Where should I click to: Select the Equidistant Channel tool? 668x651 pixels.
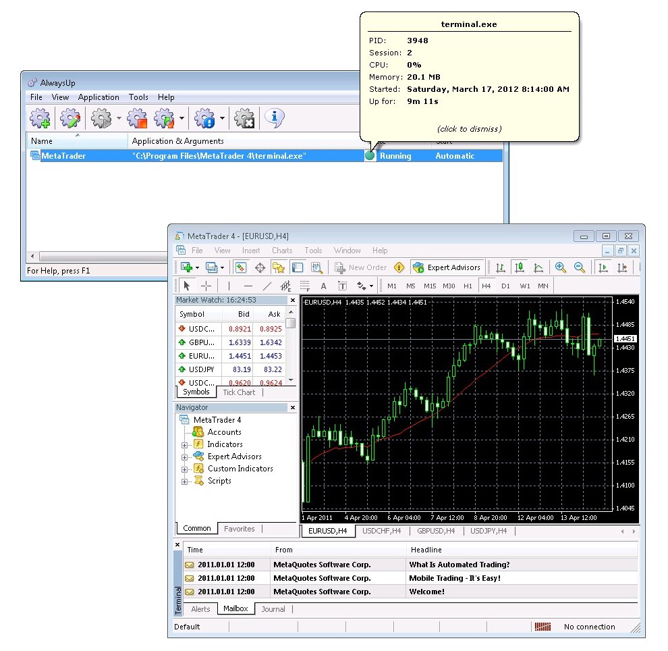tap(285, 286)
